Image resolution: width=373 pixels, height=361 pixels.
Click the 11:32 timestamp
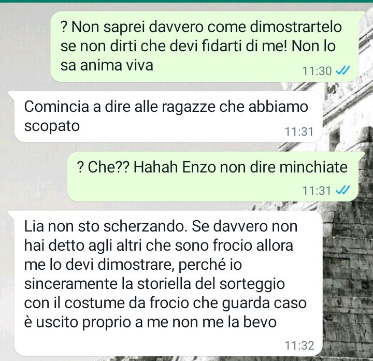[299, 345]
